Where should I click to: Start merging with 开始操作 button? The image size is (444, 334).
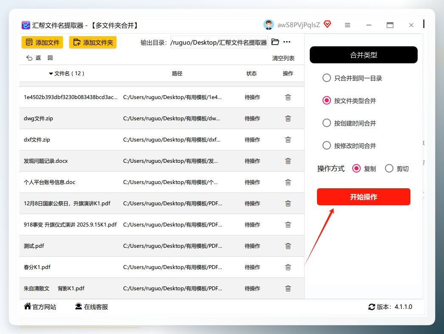coord(364,197)
